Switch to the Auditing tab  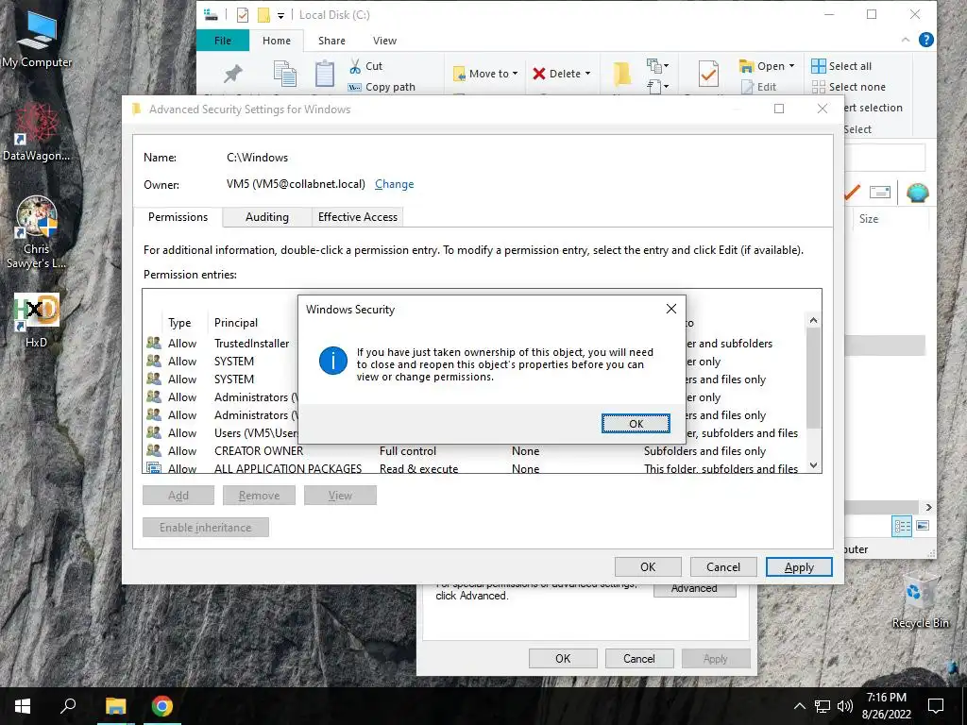(267, 217)
